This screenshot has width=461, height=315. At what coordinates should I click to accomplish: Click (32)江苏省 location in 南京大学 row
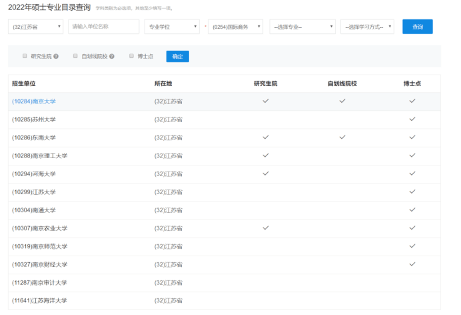(169, 101)
